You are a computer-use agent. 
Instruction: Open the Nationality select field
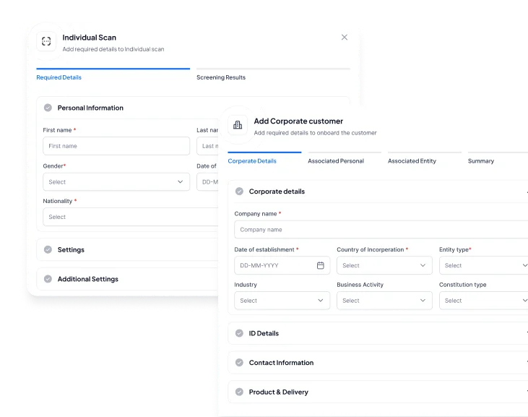pos(130,217)
